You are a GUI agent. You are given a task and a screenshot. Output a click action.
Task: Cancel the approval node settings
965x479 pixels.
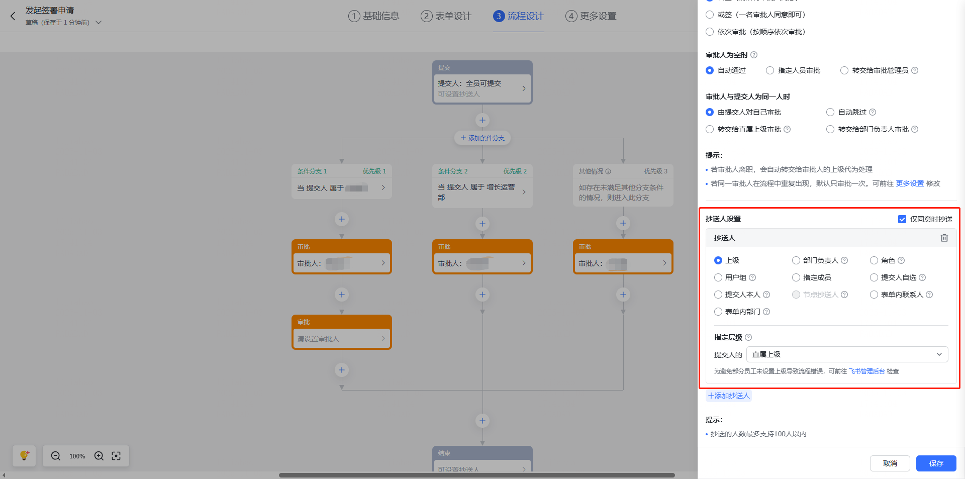[890, 463]
